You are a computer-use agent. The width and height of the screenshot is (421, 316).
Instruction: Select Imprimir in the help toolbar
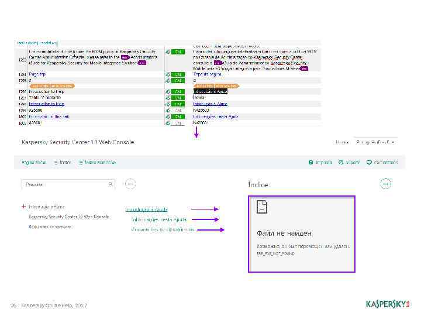coord(320,162)
